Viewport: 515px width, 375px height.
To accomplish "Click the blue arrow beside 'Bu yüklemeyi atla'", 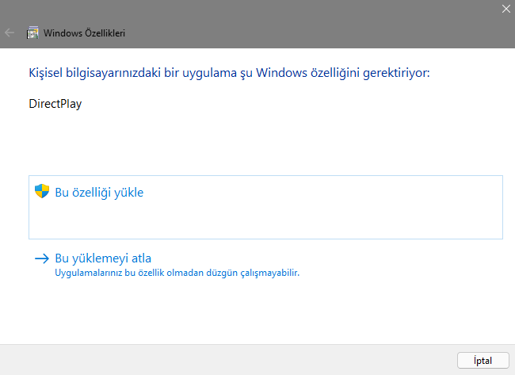I will click(x=42, y=258).
